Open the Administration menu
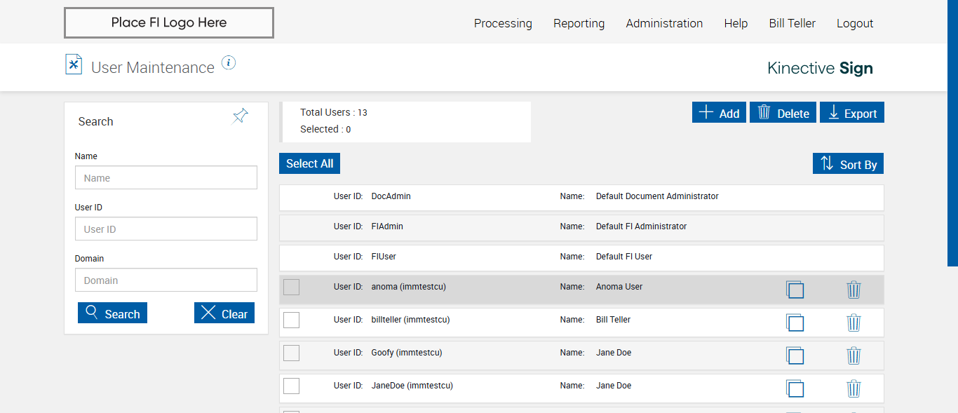This screenshot has width=958, height=413. [x=664, y=23]
